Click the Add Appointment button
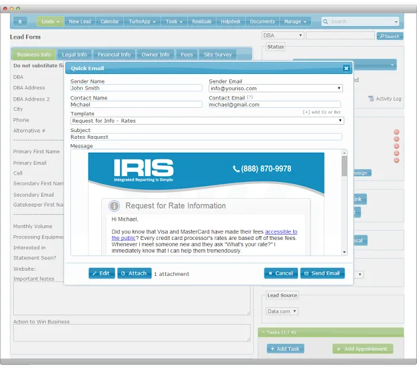 point(363,349)
